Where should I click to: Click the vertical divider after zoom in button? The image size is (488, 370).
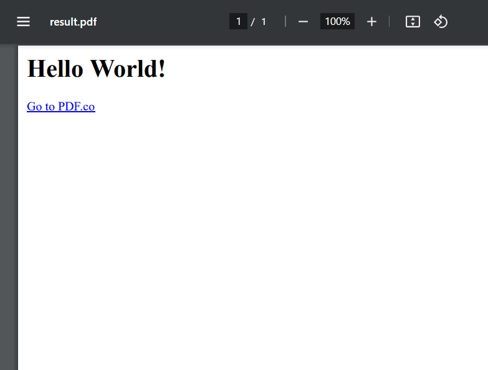pos(390,22)
